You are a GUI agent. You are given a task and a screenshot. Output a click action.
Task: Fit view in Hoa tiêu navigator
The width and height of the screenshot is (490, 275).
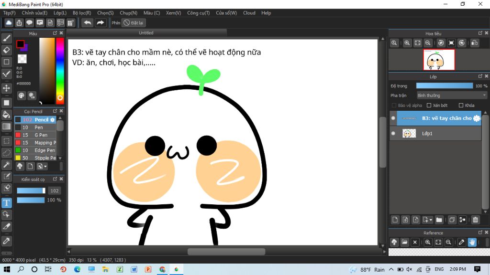417,43
